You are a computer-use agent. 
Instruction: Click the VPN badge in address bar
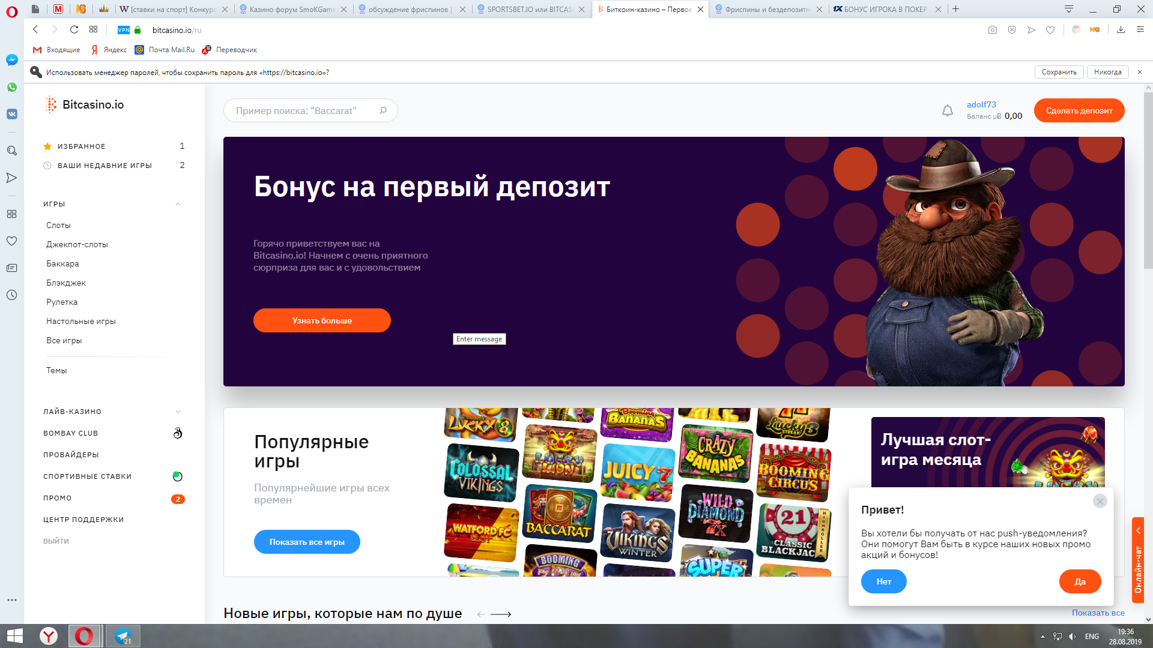124,30
